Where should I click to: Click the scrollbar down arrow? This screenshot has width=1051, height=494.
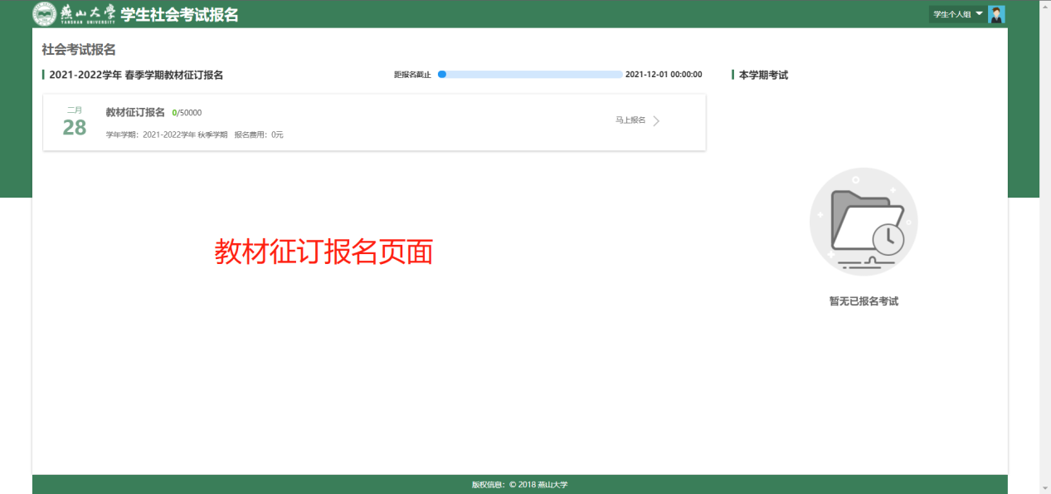(1044, 488)
